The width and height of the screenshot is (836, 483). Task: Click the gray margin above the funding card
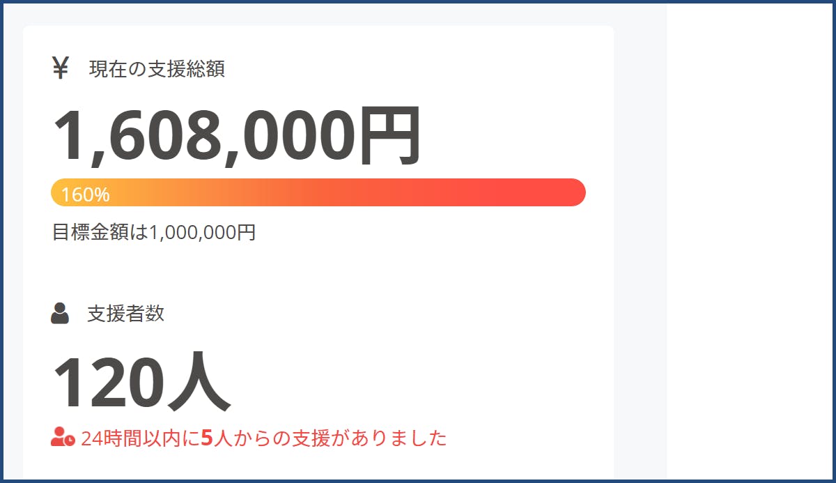coord(313,14)
